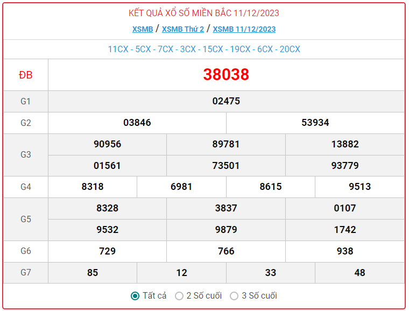Click the ticket codes row starting 11CX
409x311 pixels.
click(204, 49)
